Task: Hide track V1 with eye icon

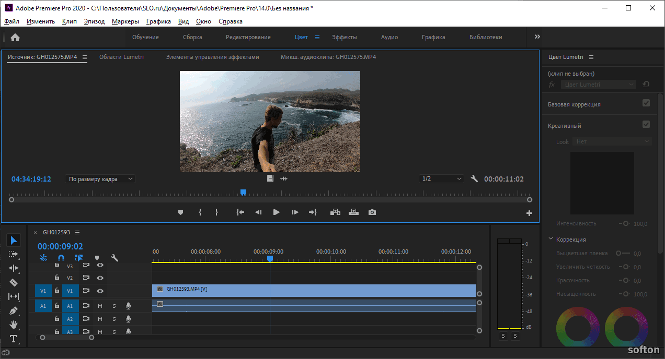Action: coord(100,291)
